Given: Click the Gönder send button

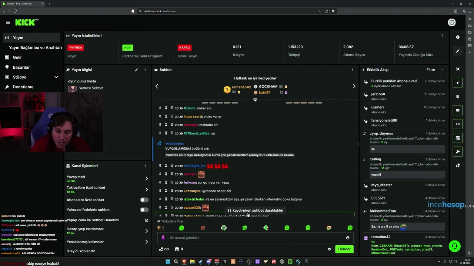Looking at the screenshot, I should point(344,249).
